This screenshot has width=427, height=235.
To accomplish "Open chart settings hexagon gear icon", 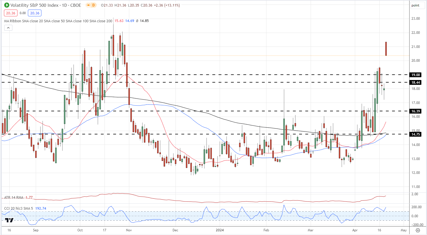I will [x=418, y=230].
